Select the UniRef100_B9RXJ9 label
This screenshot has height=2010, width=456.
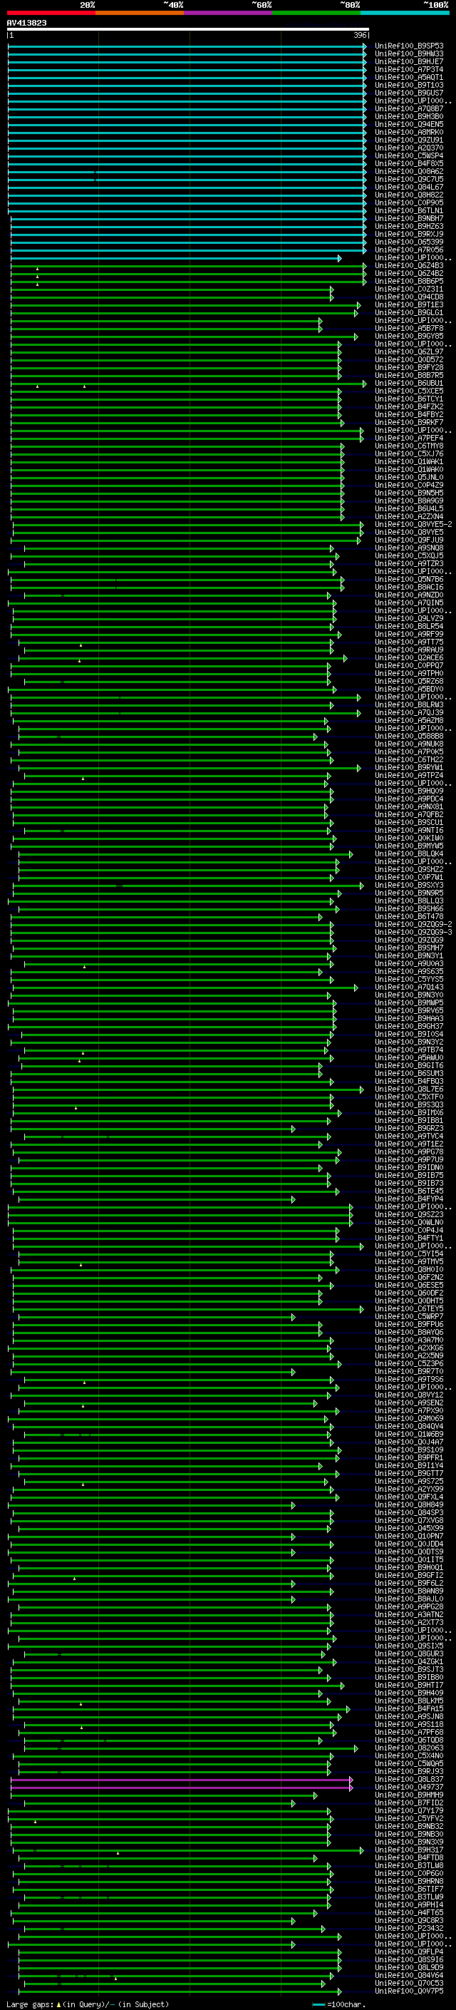(x=409, y=234)
